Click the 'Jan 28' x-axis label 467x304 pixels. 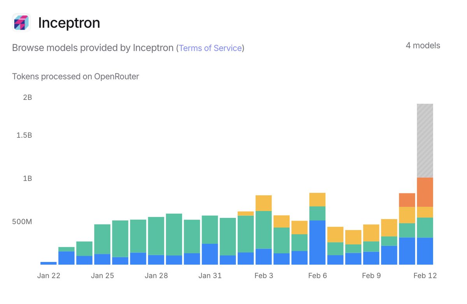point(156,276)
